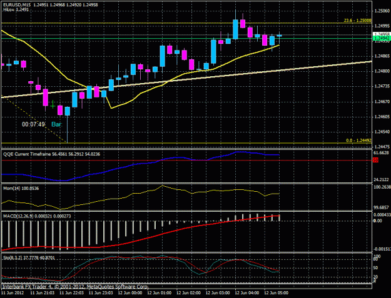Click the 1.24995 price scale value

point(382,26)
